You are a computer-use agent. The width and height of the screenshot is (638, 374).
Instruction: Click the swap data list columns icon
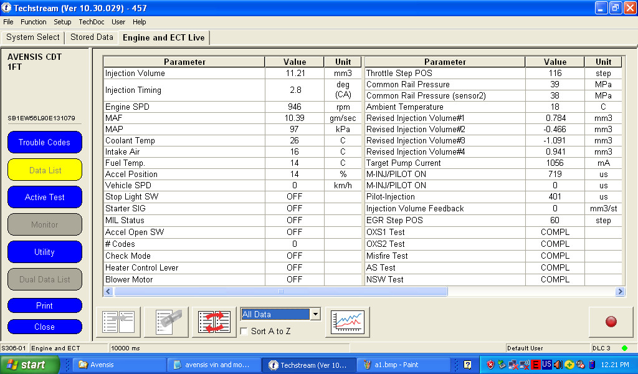click(214, 322)
